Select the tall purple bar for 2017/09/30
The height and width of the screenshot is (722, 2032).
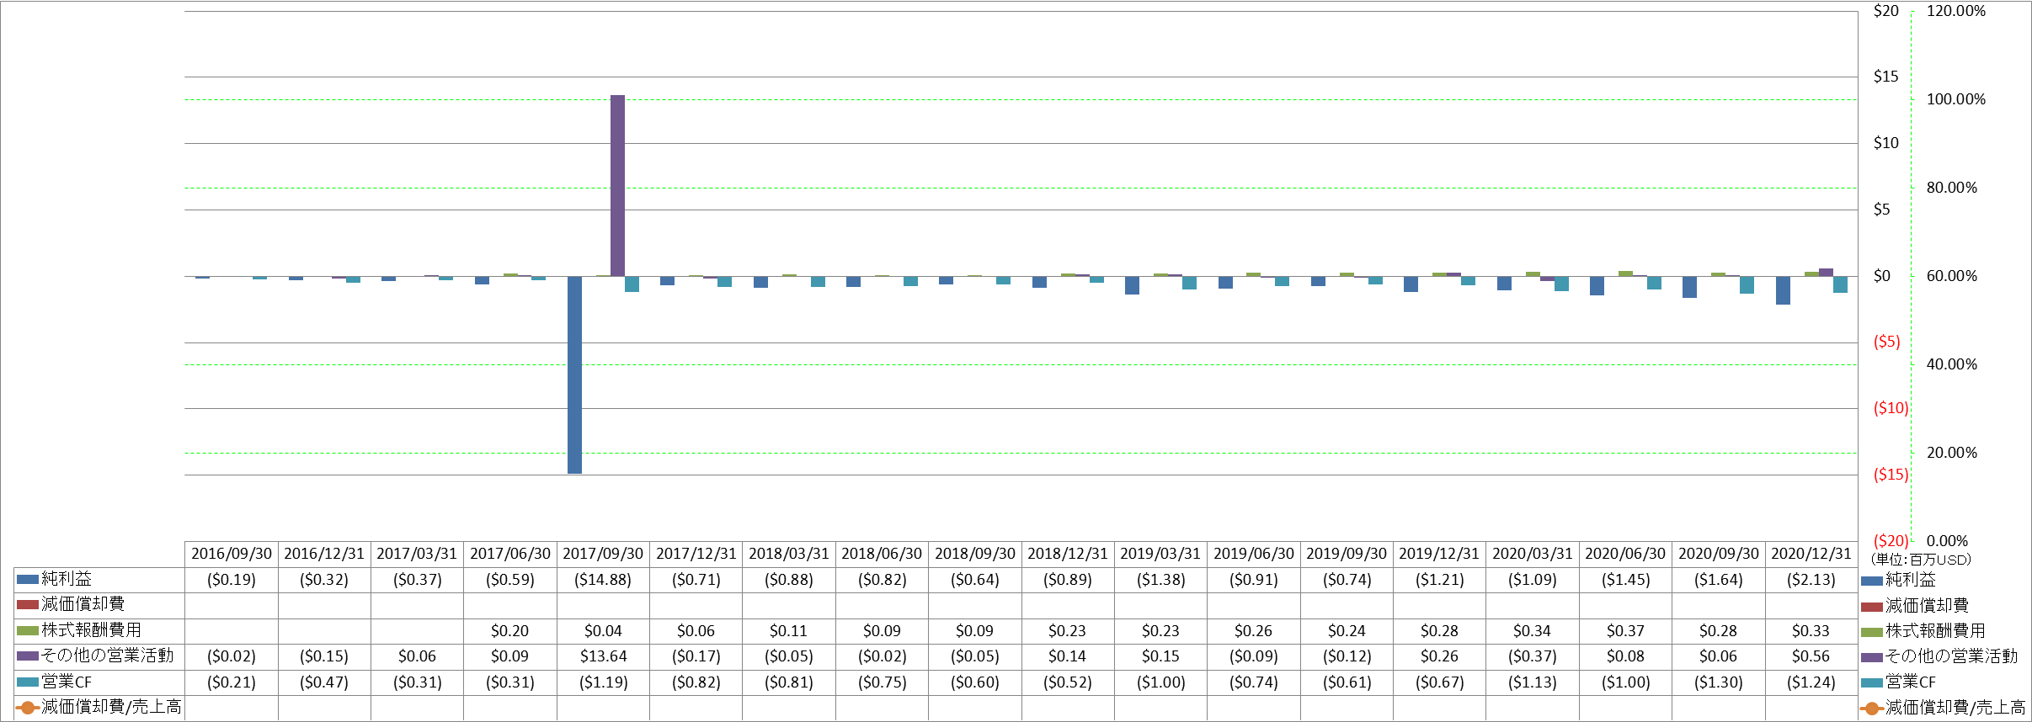coord(617,186)
